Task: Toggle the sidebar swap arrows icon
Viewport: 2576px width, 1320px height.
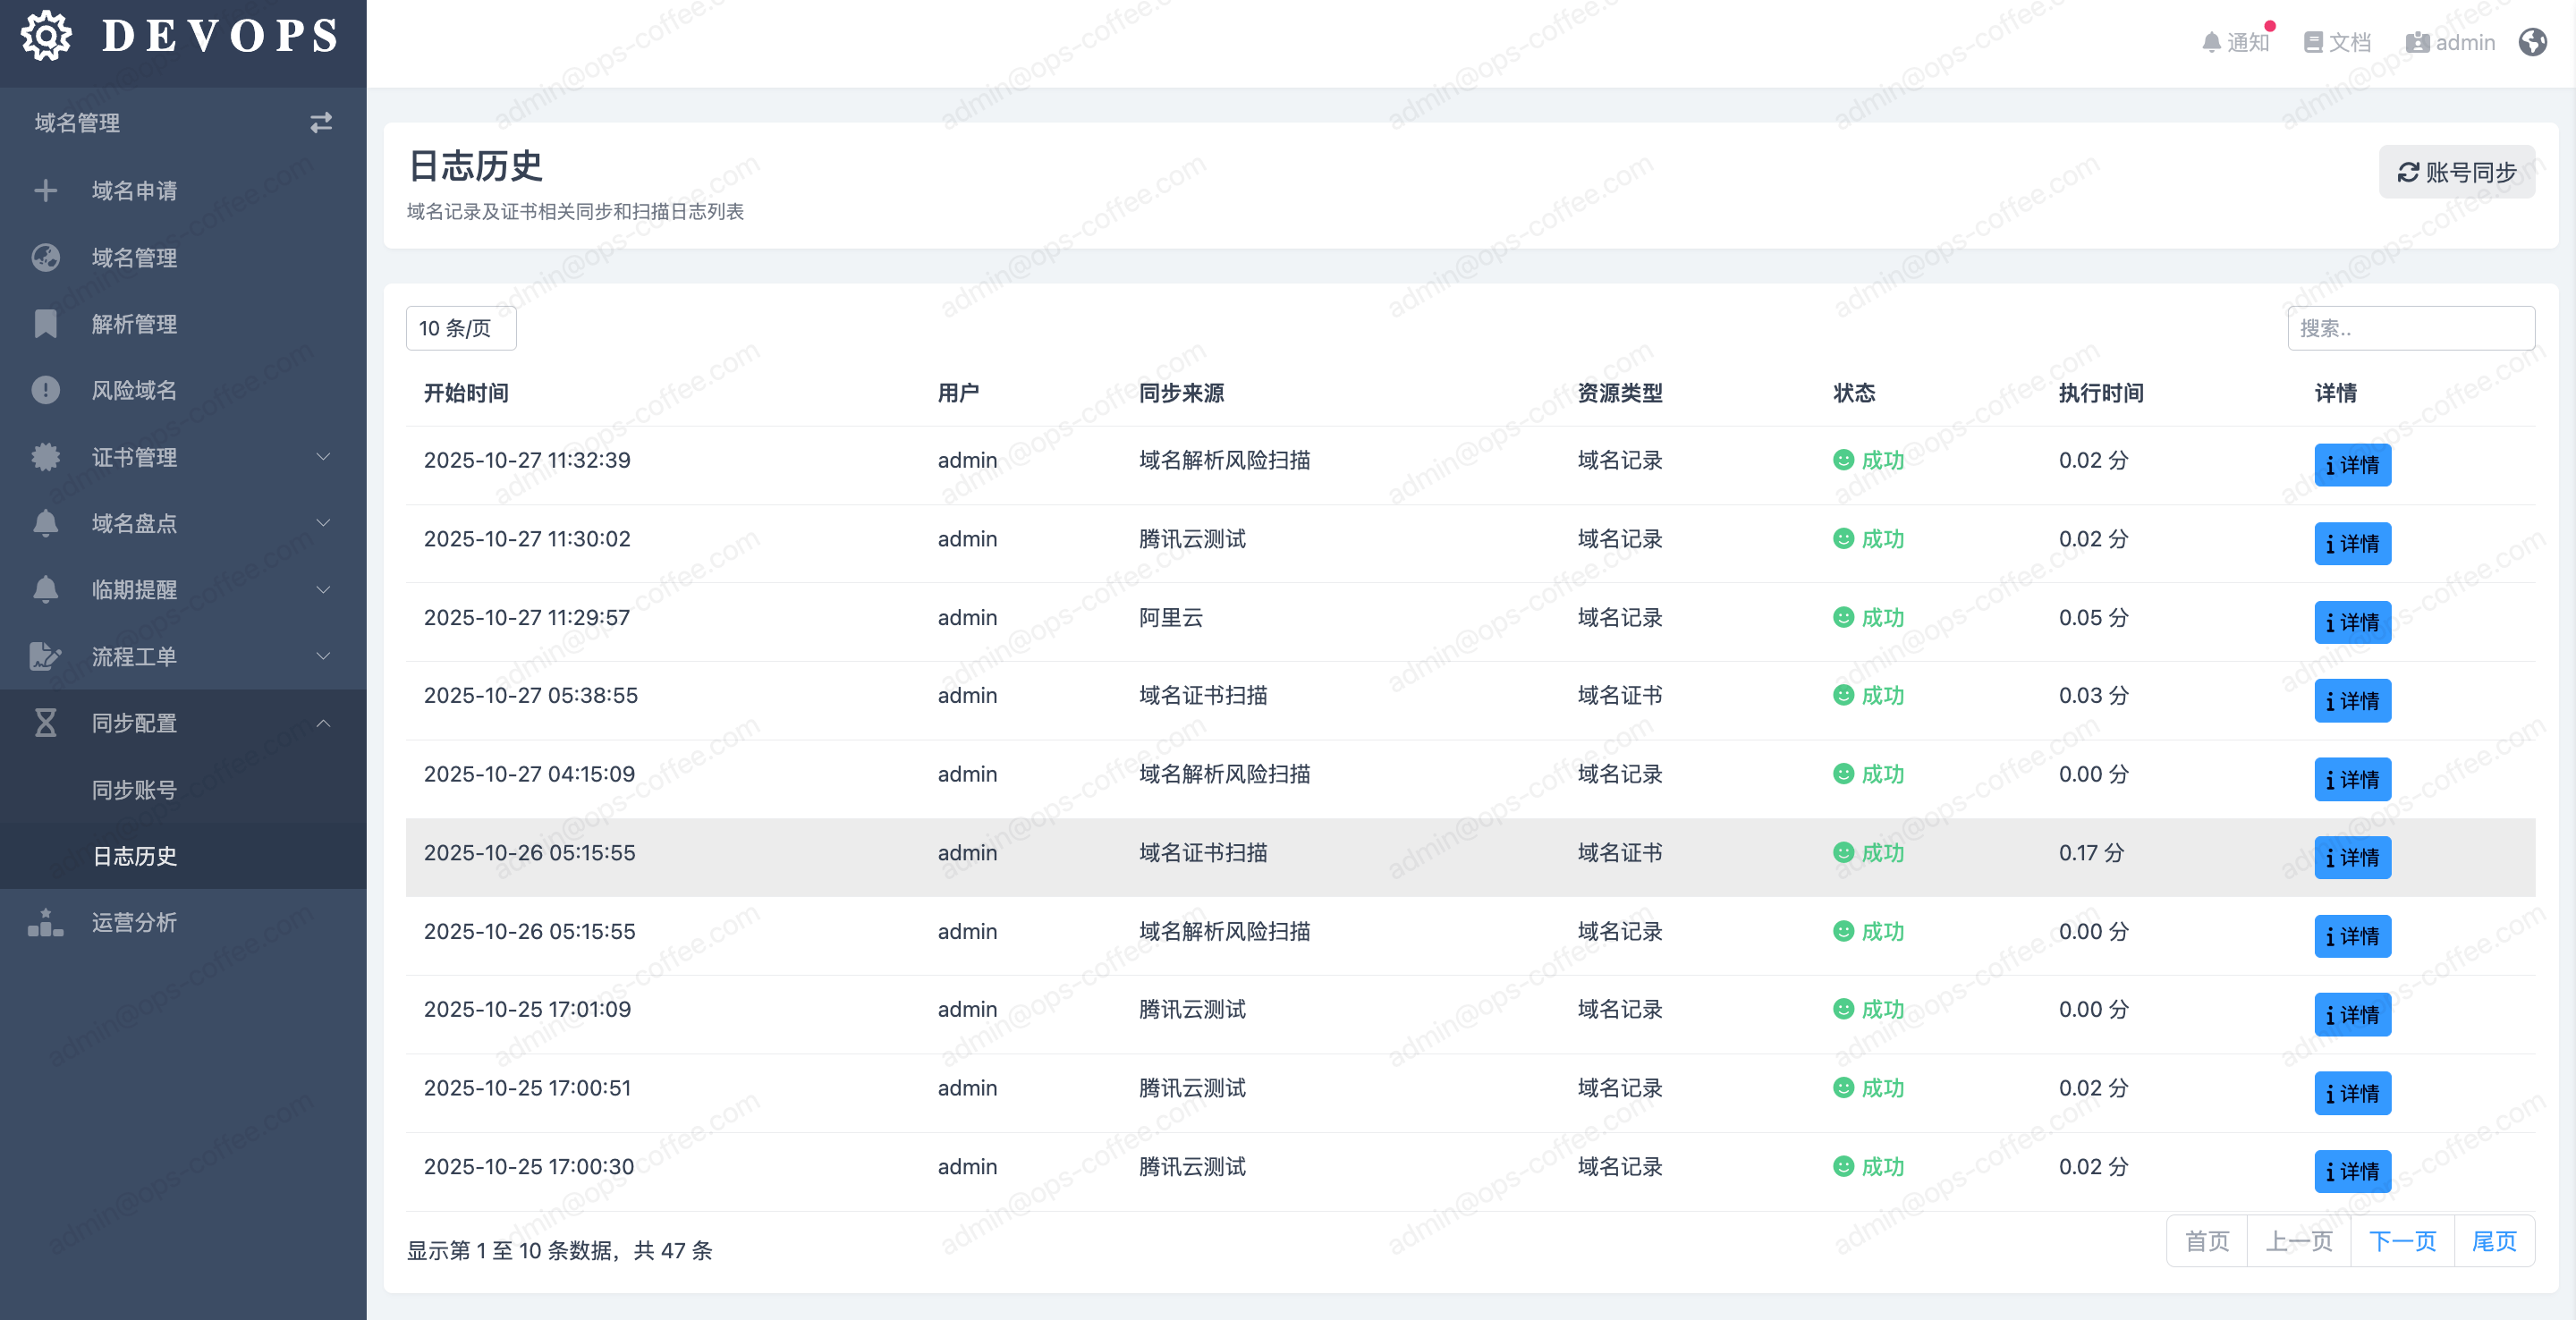Action: pyautogui.click(x=320, y=122)
